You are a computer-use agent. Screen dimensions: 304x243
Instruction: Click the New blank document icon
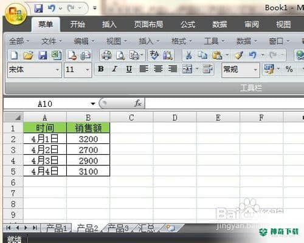click(14, 55)
